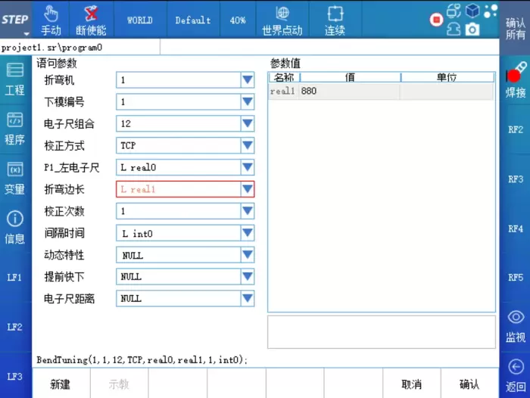Click the 监视 monitor eye icon
This screenshot has height=398, width=530.
516,325
